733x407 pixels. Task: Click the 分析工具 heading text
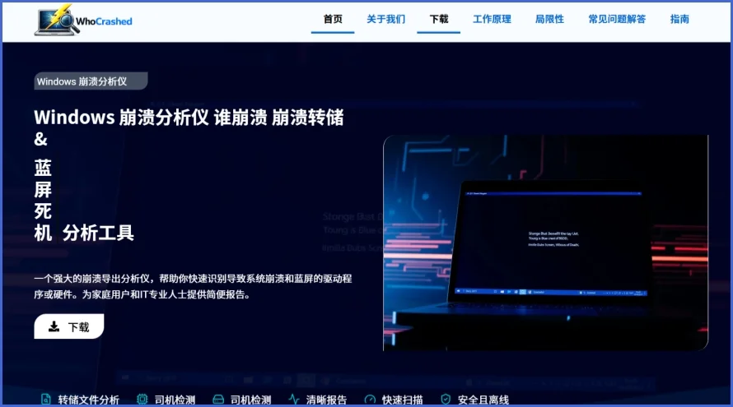pyautogui.click(x=98, y=233)
